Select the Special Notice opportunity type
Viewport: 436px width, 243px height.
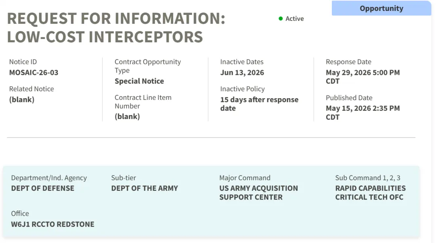(139, 81)
